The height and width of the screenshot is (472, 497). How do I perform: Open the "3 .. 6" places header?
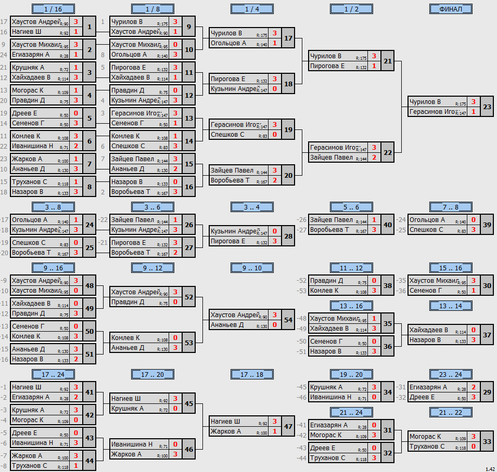click(x=152, y=207)
